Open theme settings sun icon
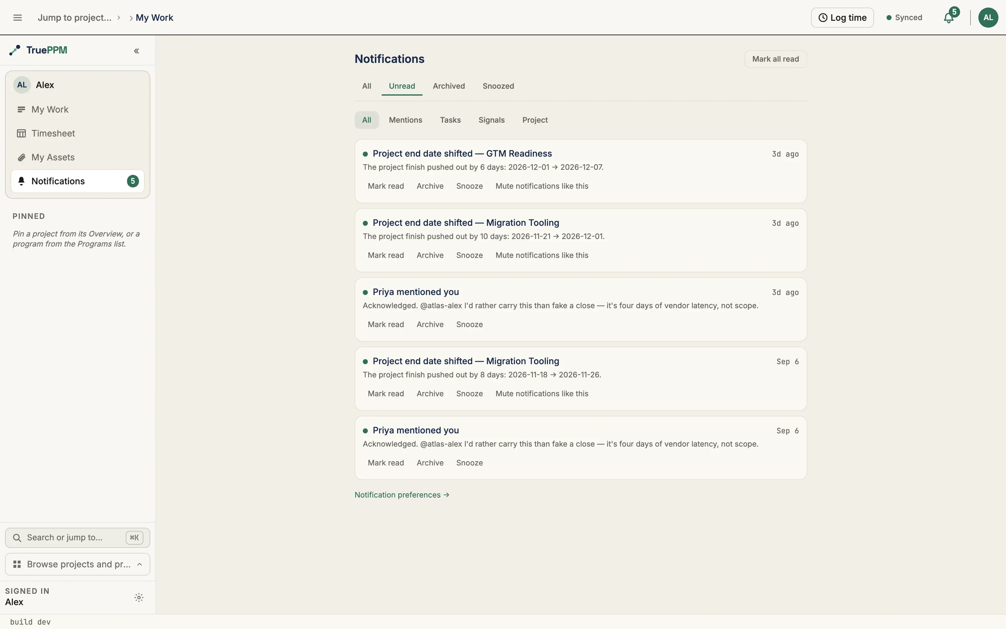 point(139,597)
